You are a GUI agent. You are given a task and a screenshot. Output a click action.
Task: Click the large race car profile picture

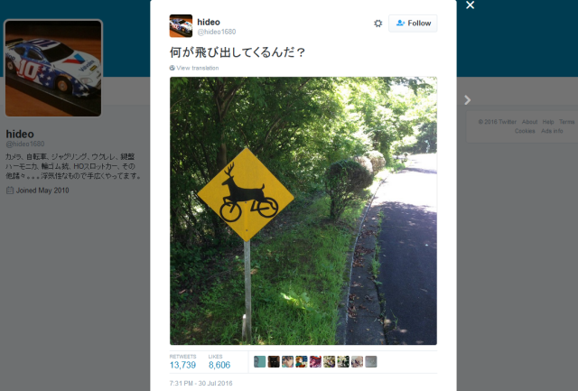53,68
